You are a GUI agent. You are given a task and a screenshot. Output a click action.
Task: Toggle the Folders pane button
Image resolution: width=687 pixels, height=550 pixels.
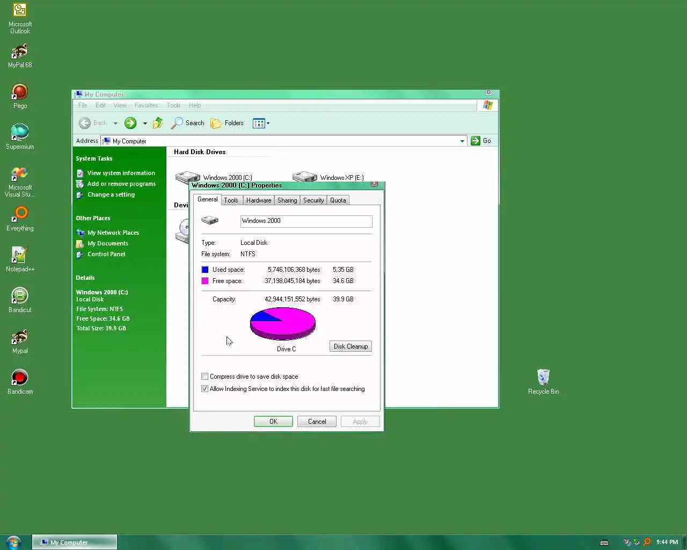(226, 123)
